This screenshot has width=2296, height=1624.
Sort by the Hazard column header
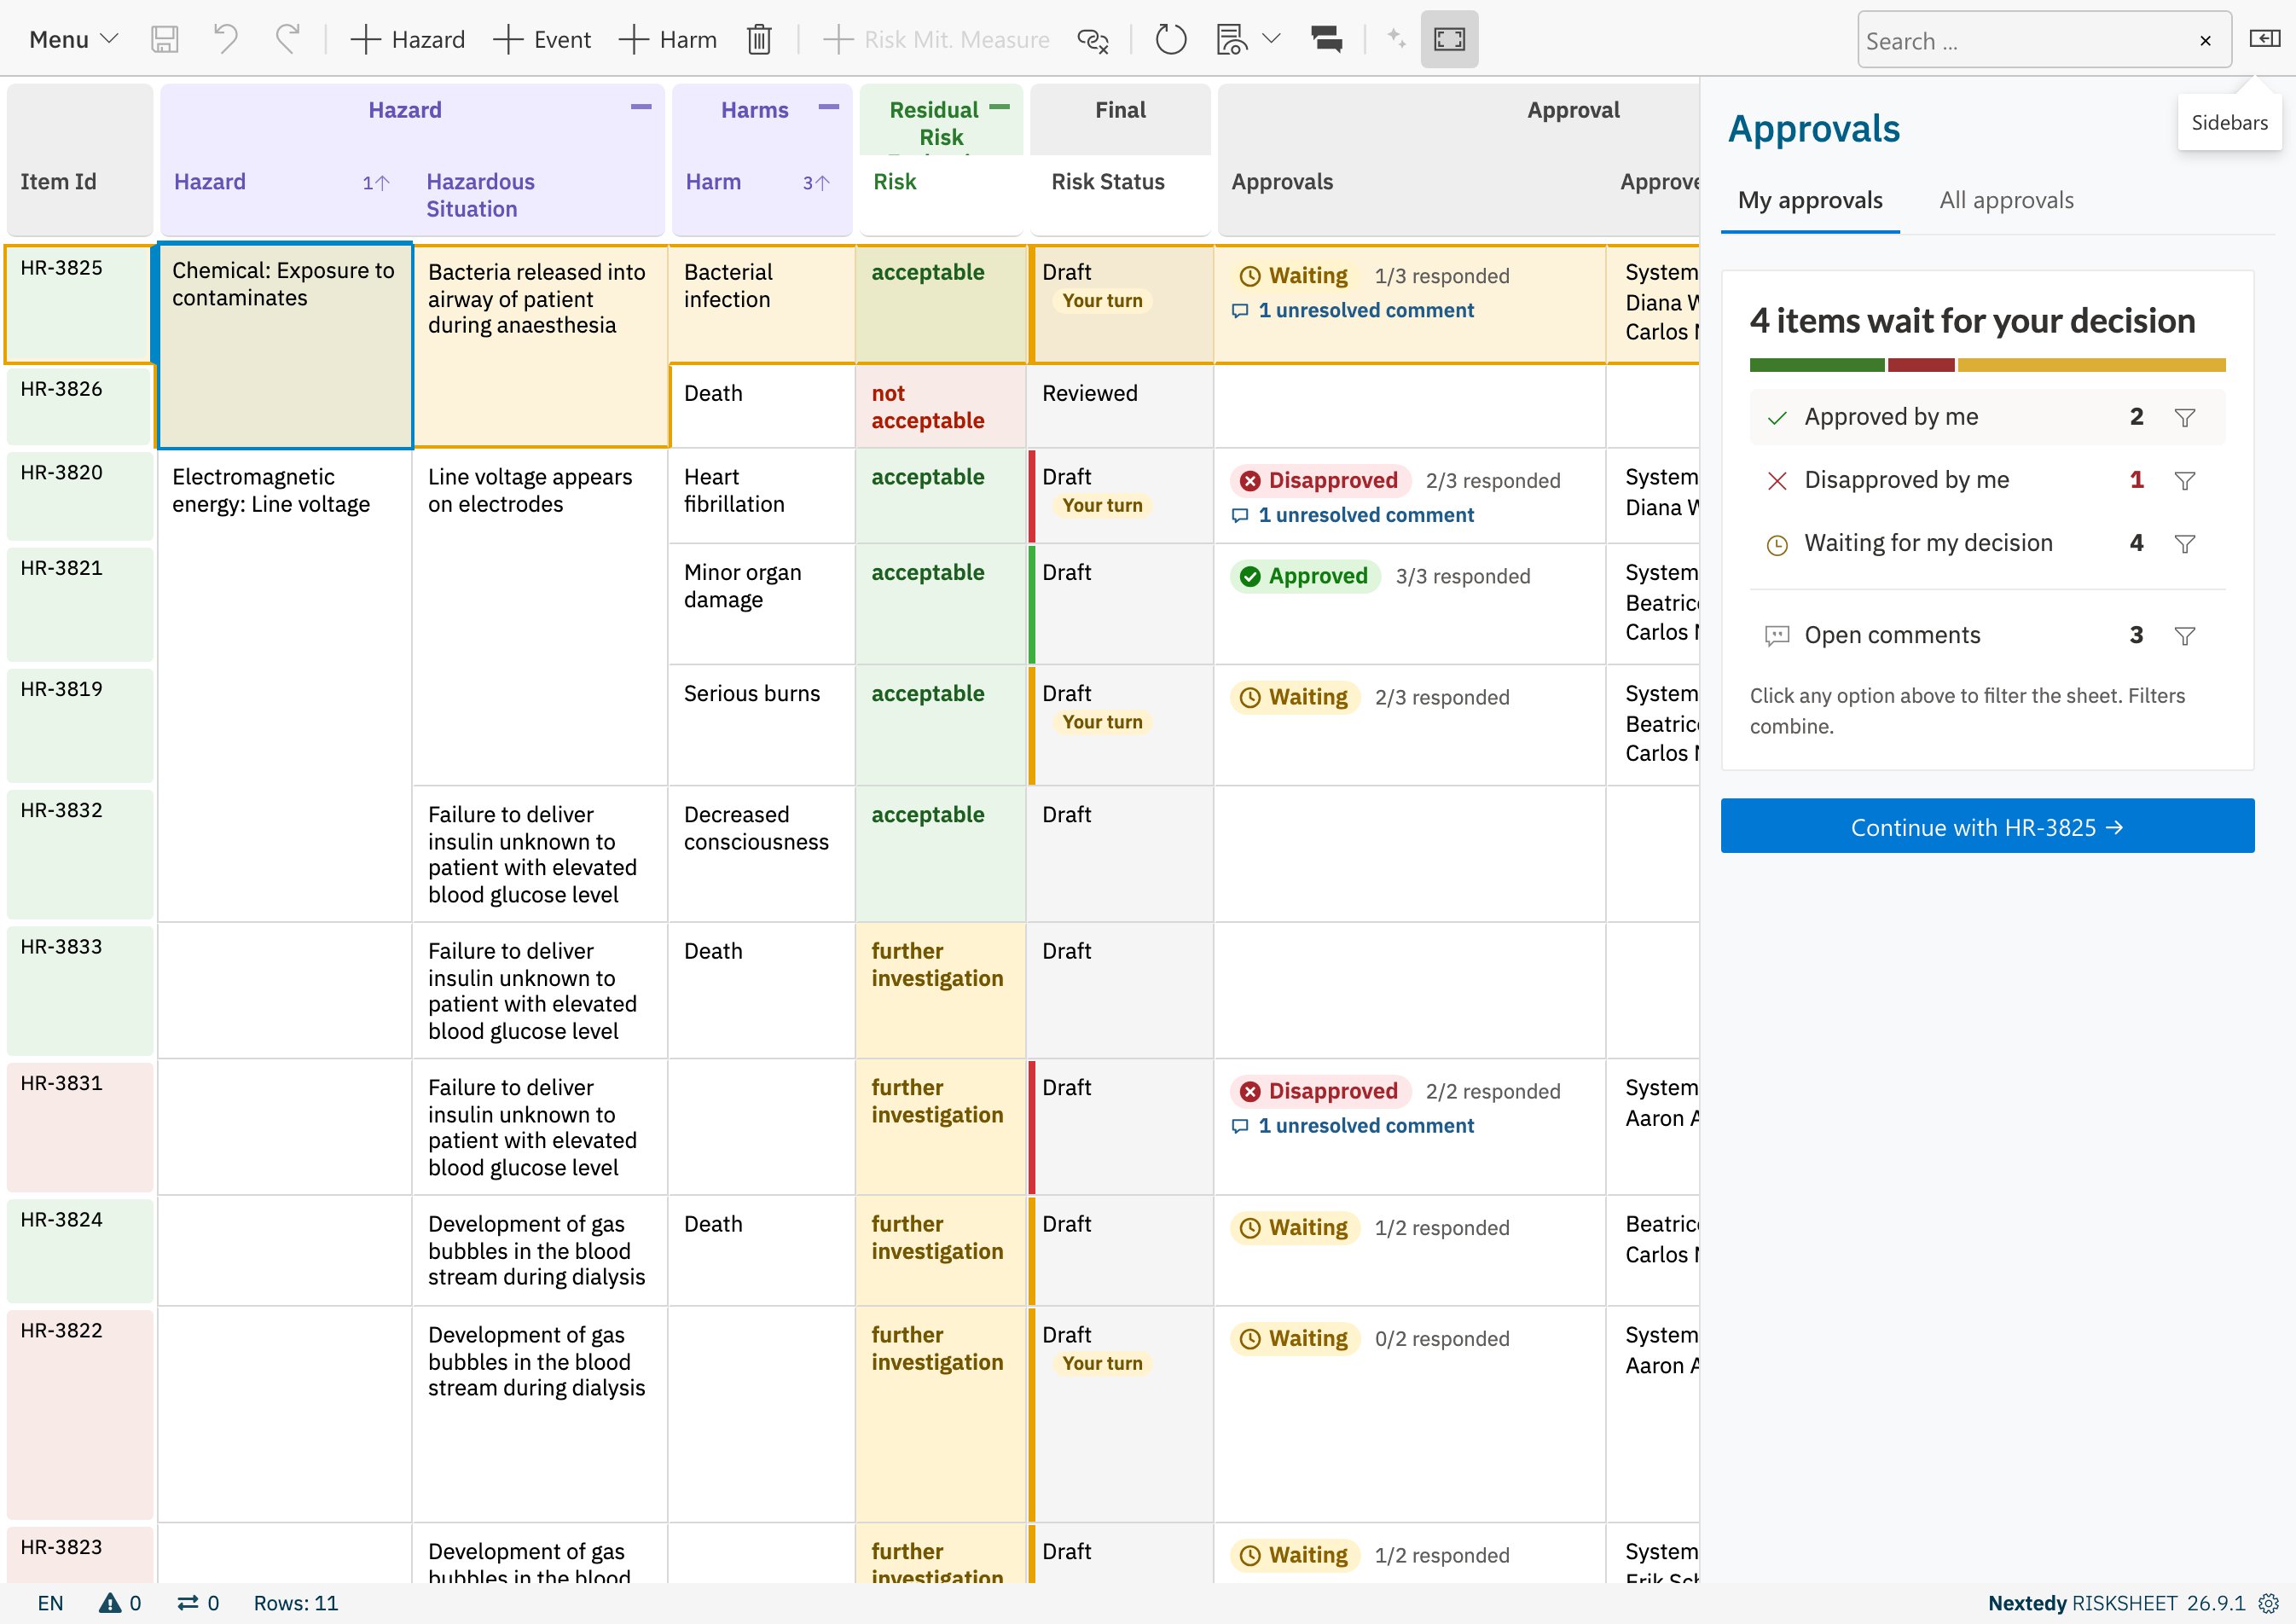[210, 182]
